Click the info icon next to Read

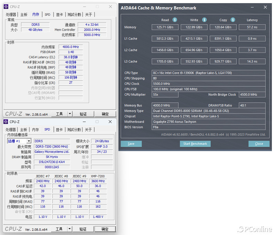point(175,20)
